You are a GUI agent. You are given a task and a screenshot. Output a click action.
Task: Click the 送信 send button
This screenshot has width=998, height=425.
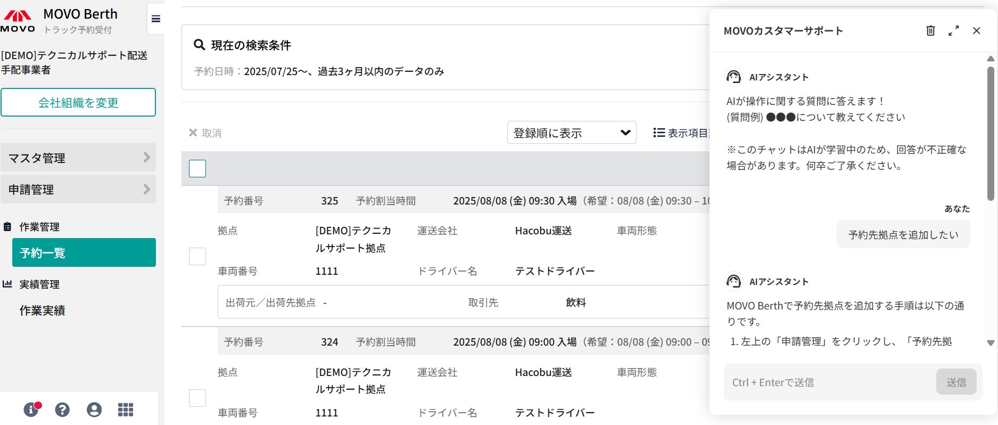(x=956, y=382)
